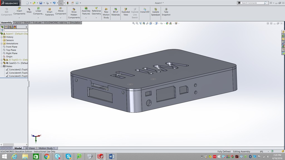The height and width of the screenshot is (160, 285).
Task: Open Linear Component Pattern tool
Action: click(x=38, y=11)
